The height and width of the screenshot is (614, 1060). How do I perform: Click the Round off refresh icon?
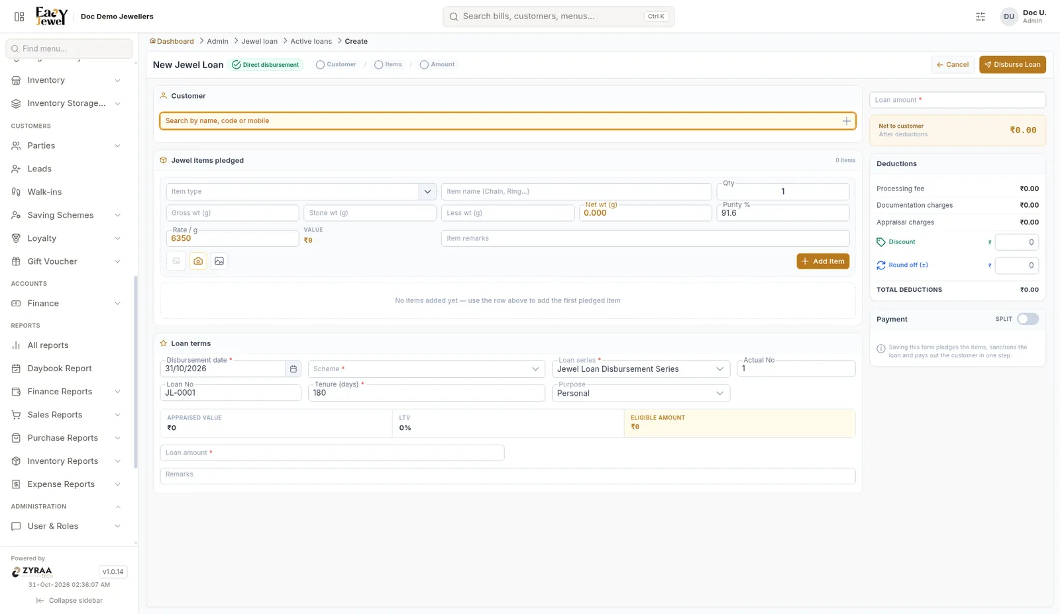881,265
